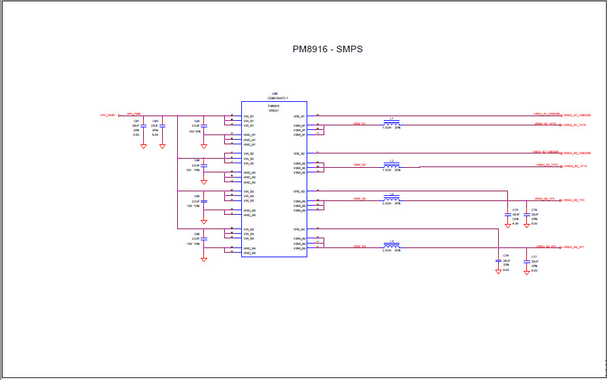Click the ground symbol below capacitor C90

pyautogui.click(x=161, y=146)
